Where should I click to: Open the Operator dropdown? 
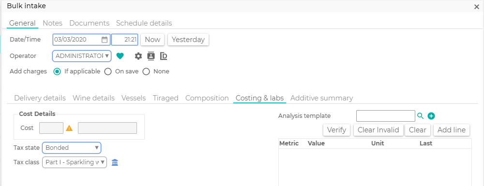[x=82, y=56]
